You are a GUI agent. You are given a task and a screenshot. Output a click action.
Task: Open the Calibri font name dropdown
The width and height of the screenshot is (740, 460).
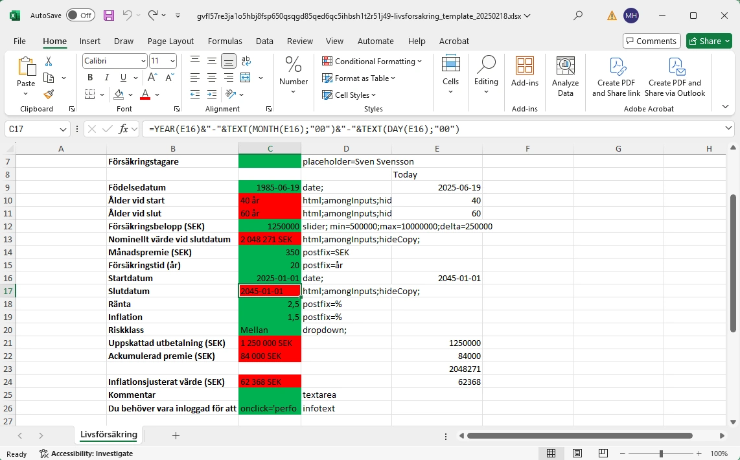tap(143, 61)
